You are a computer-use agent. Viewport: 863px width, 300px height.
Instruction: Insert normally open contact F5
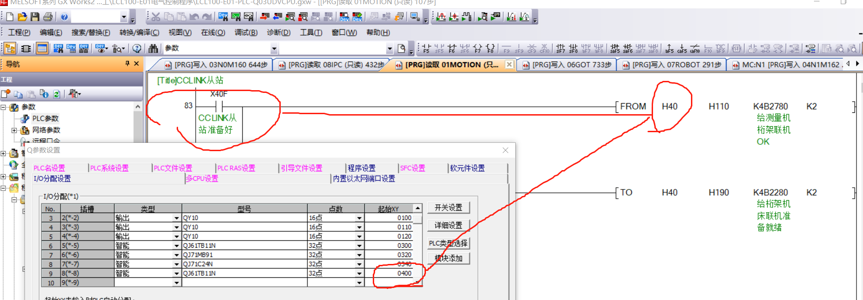pos(426,49)
